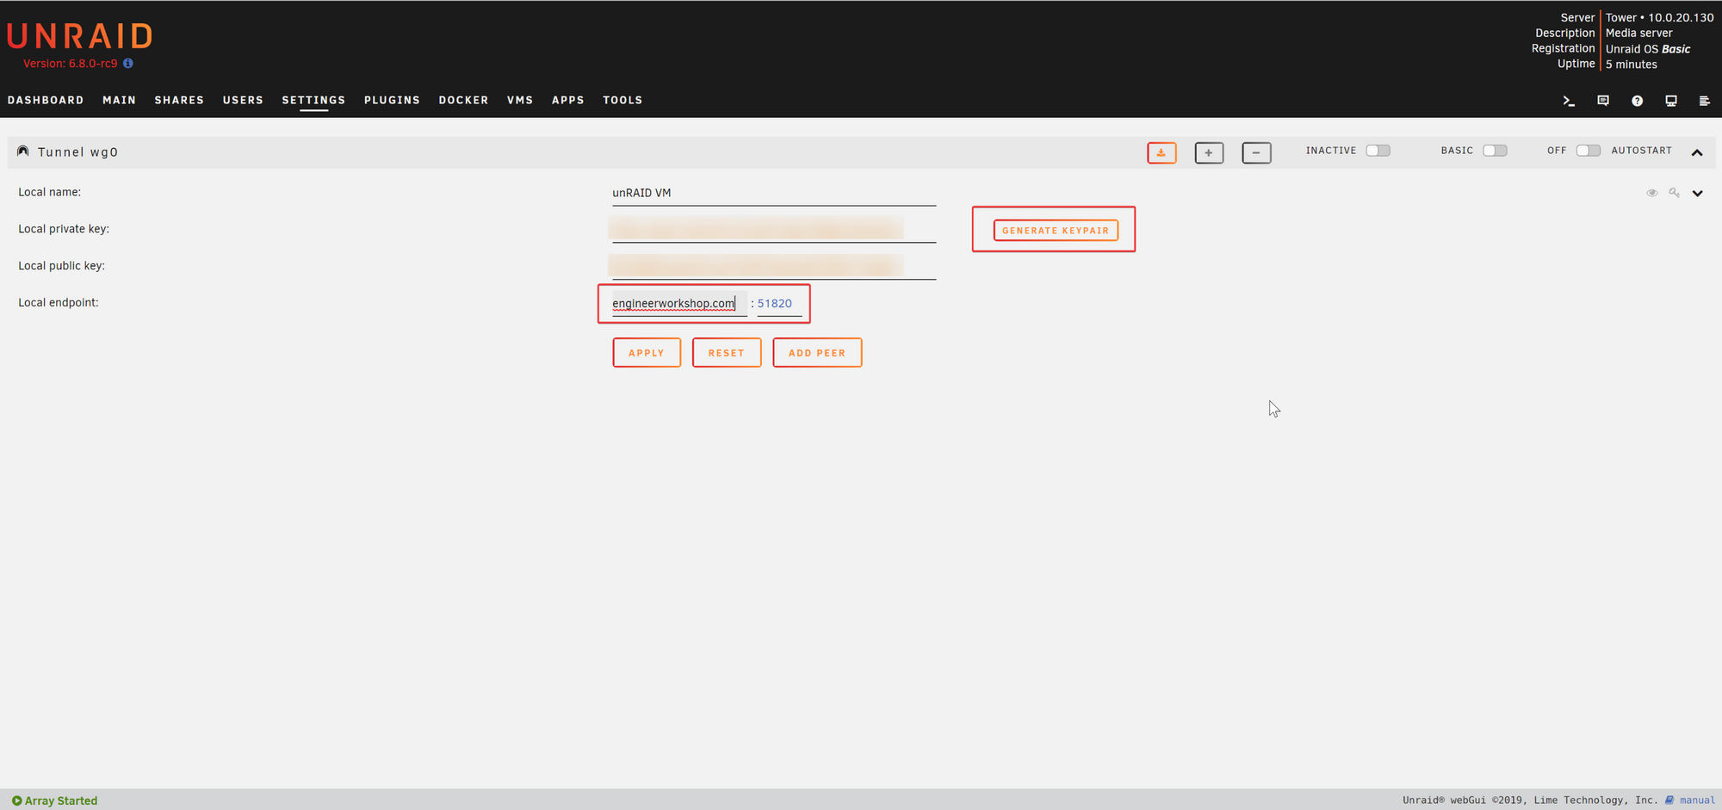The image size is (1722, 810).
Task: Click the Array Started status icon
Action: 16,801
